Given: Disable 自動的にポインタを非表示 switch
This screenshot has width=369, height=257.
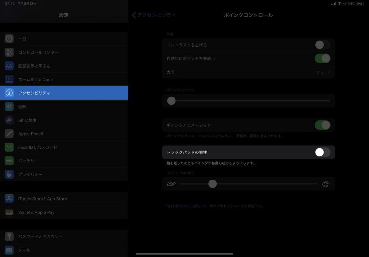Looking at the screenshot, I should (322, 59).
